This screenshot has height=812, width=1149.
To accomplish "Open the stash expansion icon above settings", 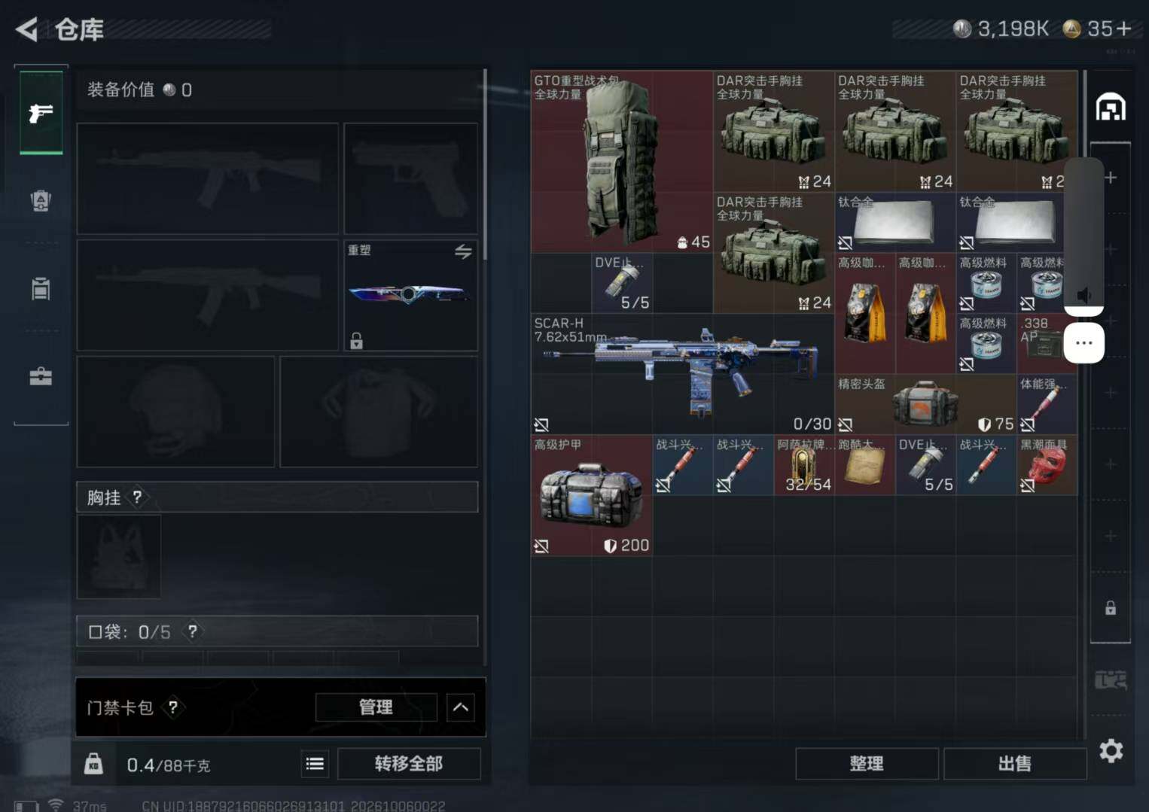I will 1111,680.
